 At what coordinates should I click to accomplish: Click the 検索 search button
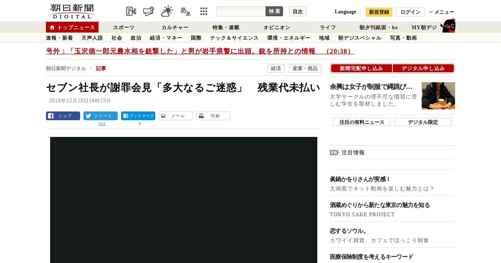(x=274, y=11)
